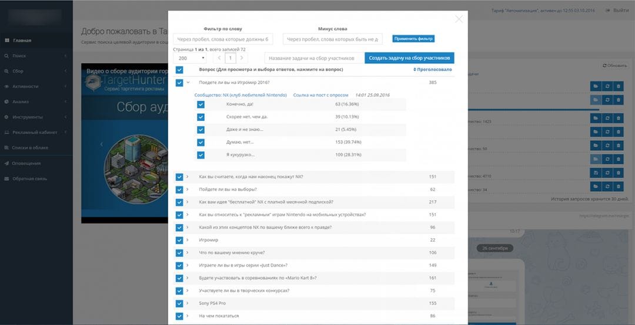Click the Поиск magnifier icon in sidebar

(x=7, y=56)
